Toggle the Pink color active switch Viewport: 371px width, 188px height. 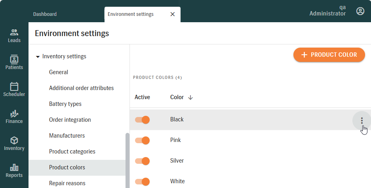click(142, 140)
